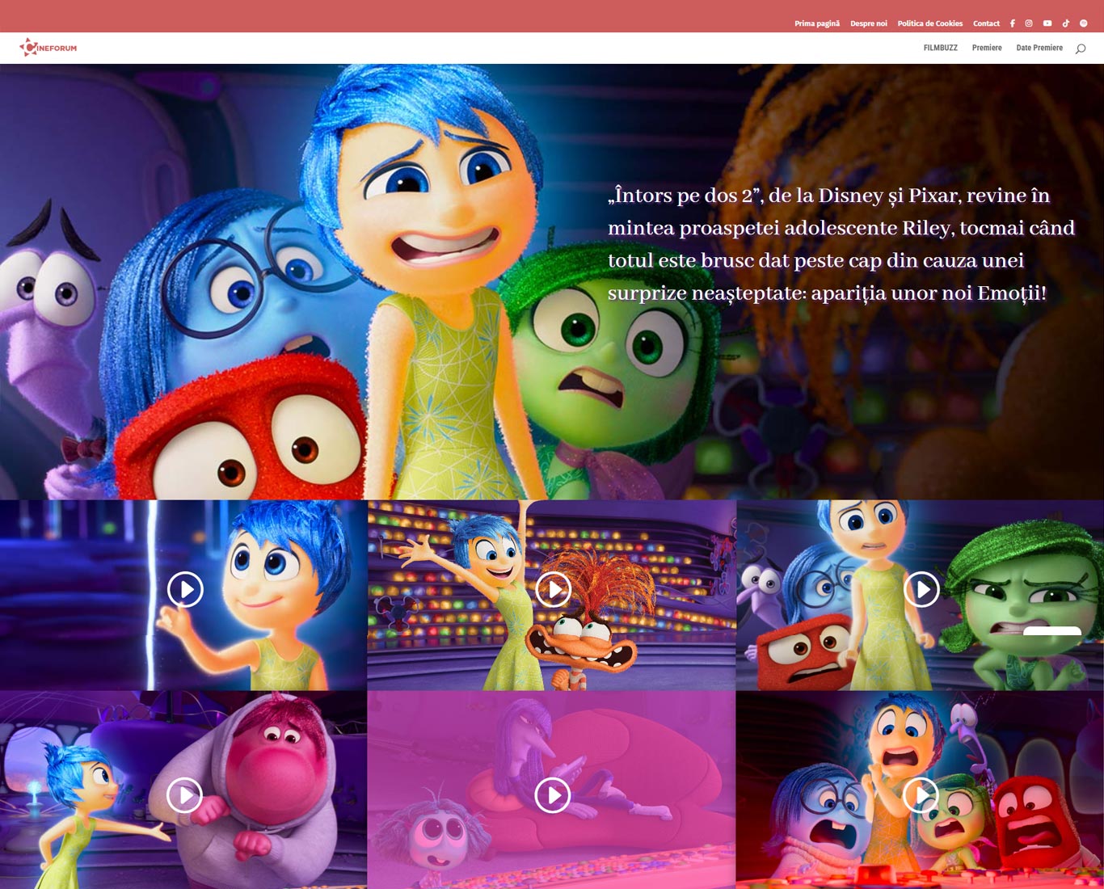Open the Premiere menu item
This screenshot has width=1104, height=889.
(x=987, y=48)
